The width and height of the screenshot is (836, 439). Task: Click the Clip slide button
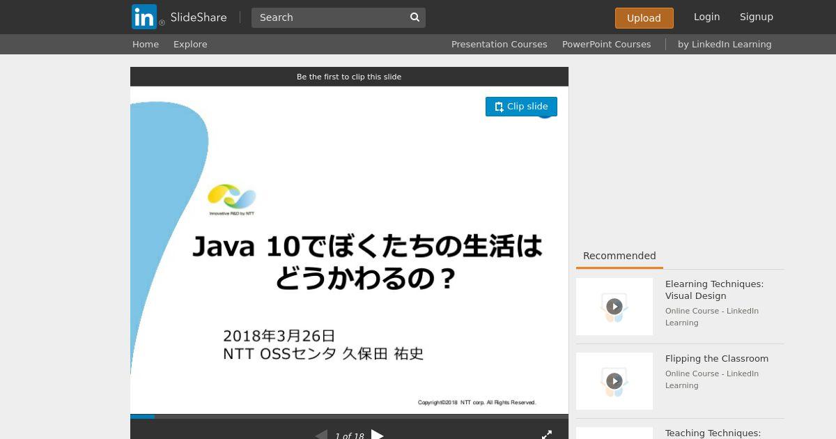click(x=521, y=107)
